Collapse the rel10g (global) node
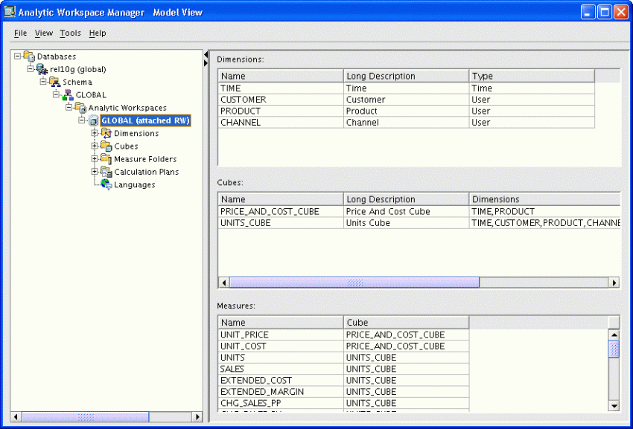The width and height of the screenshot is (633, 429). [31, 69]
